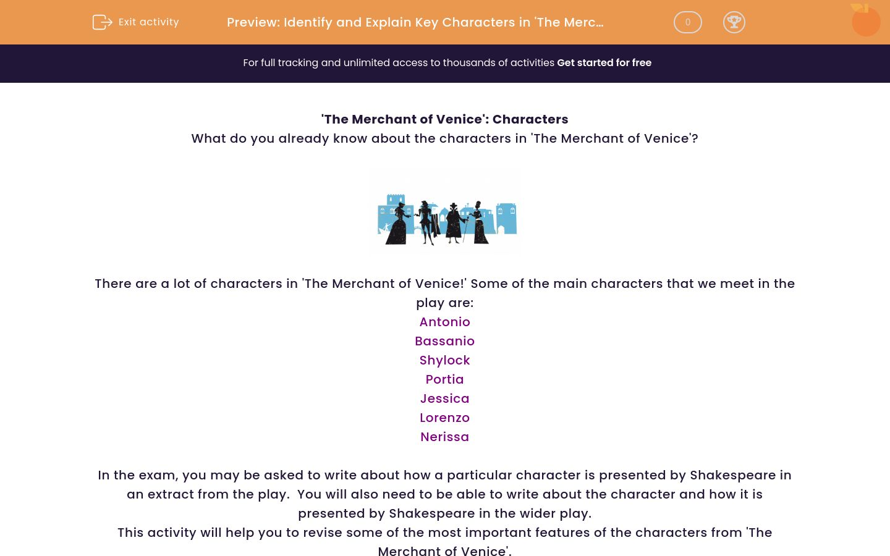Click 'Get started for free' link
Image resolution: width=890 pixels, height=556 pixels.
[604, 62]
